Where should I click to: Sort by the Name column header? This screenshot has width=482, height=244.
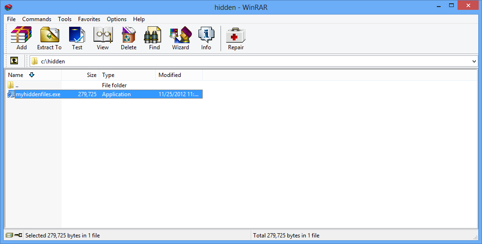pyautogui.click(x=33, y=75)
